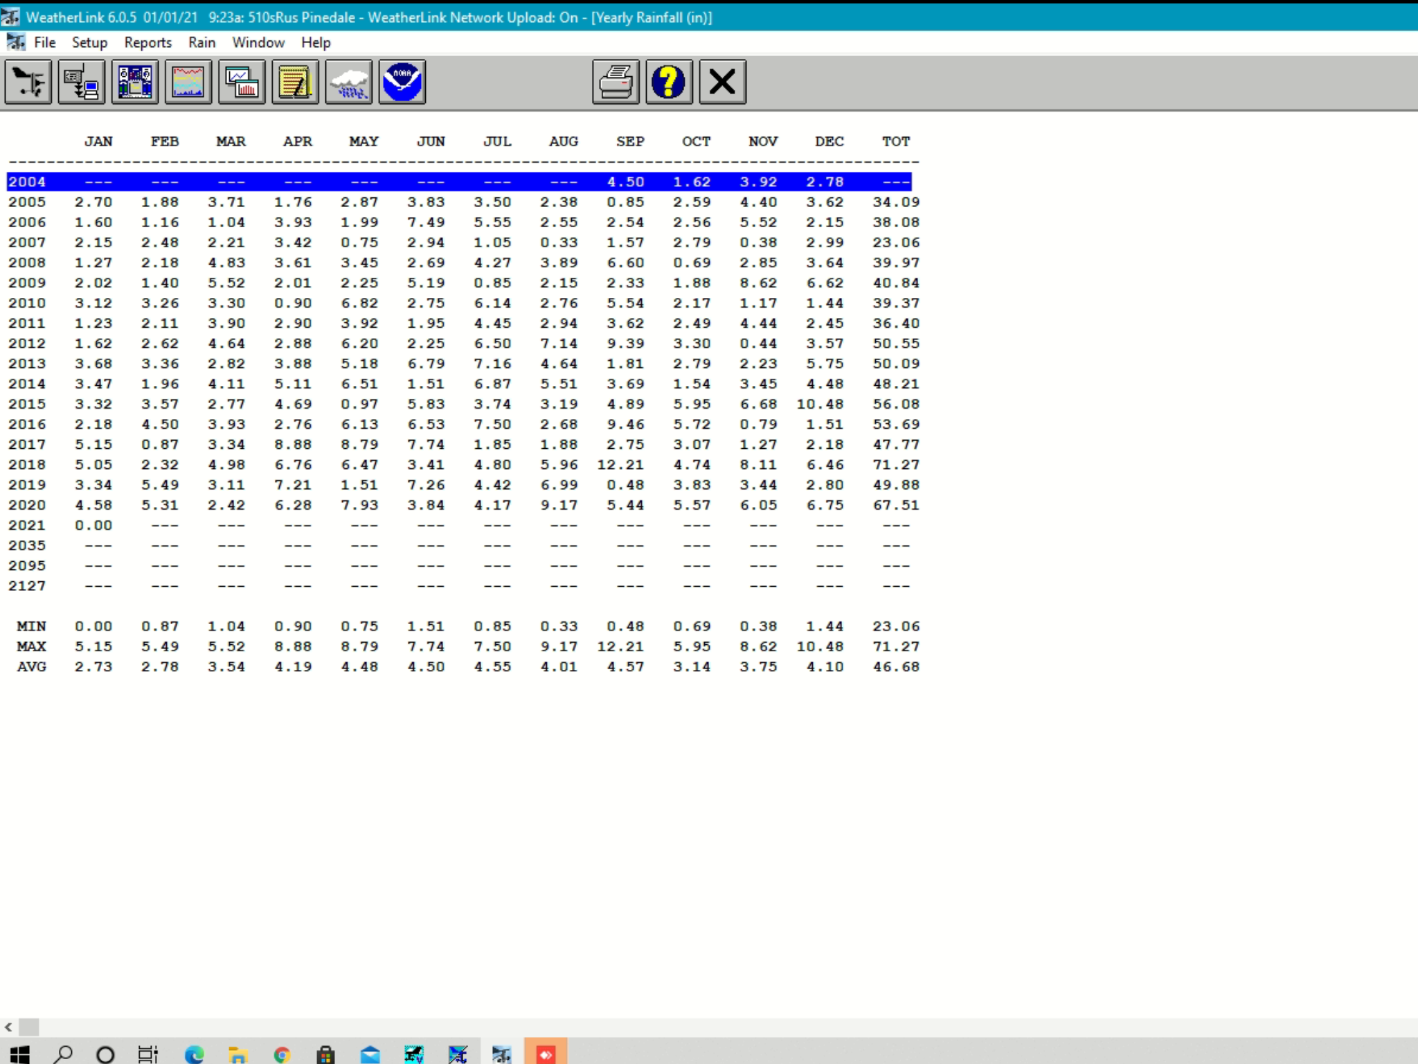Click the horizontal scrollbar left arrow
1418x1064 pixels.
(x=8, y=1027)
